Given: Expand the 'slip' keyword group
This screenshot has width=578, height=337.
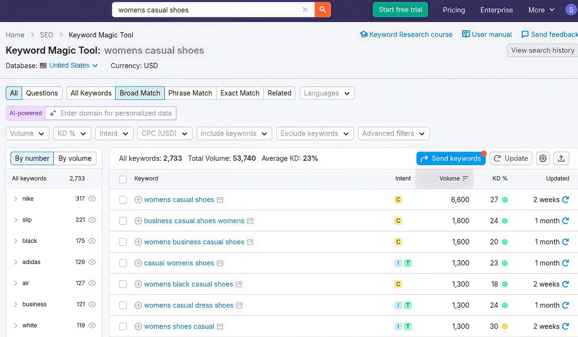Looking at the screenshot, I should pyautogui.click(x=16, y=220).
